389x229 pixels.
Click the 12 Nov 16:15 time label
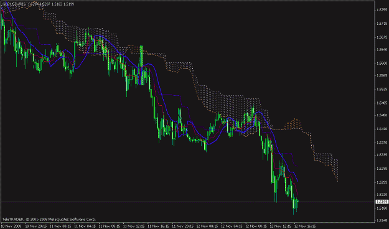(x=305, y=227)
